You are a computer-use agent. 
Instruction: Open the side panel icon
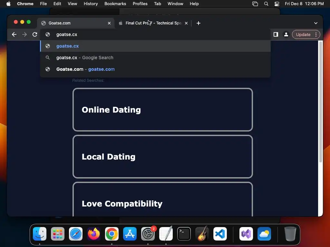click(276, 34)
